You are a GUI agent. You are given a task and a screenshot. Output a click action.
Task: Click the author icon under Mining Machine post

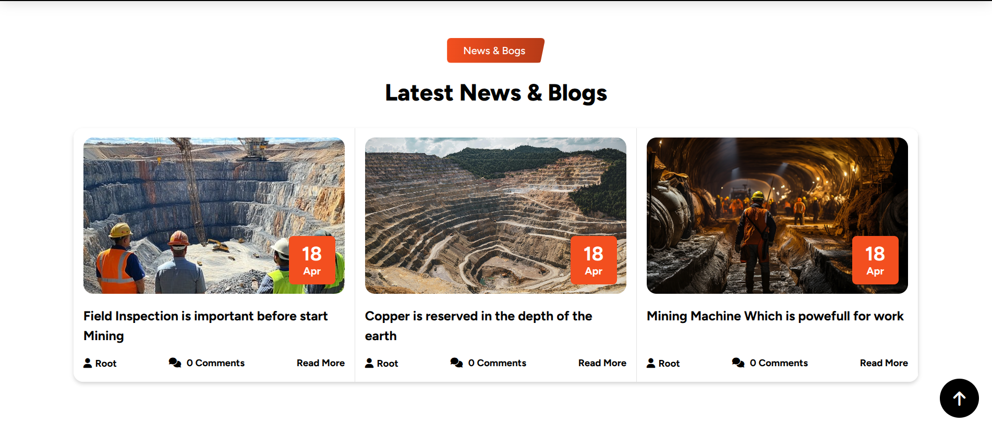click(651, 363)
